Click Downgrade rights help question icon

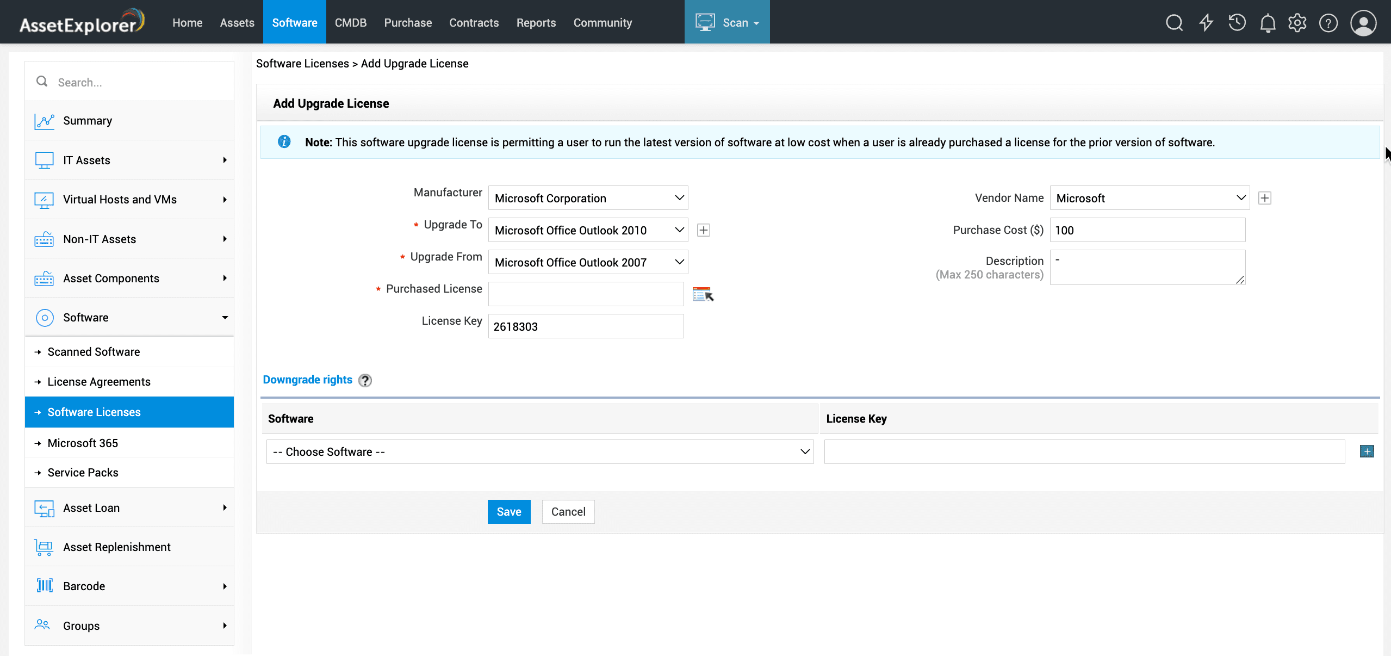tap(365, 380)
